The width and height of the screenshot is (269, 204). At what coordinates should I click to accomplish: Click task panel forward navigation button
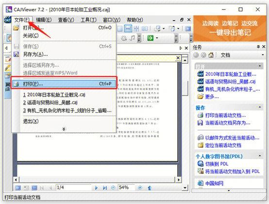[203, 55]
